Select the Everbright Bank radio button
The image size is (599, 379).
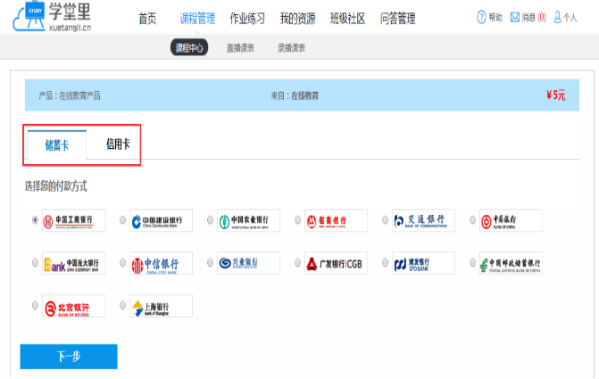(35, 263)
